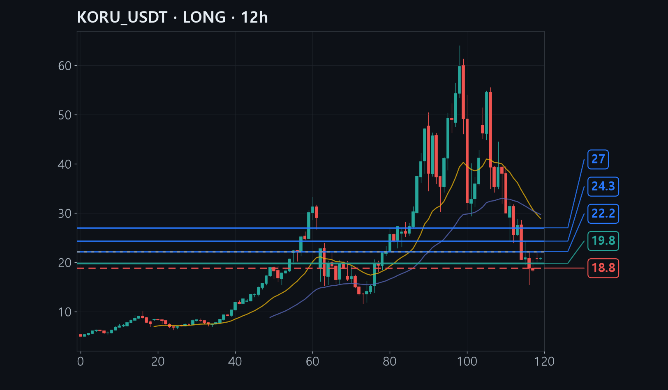Click the y-axis tick label 30
This screenshot has width=668, height=390.
tap(65, 213)
